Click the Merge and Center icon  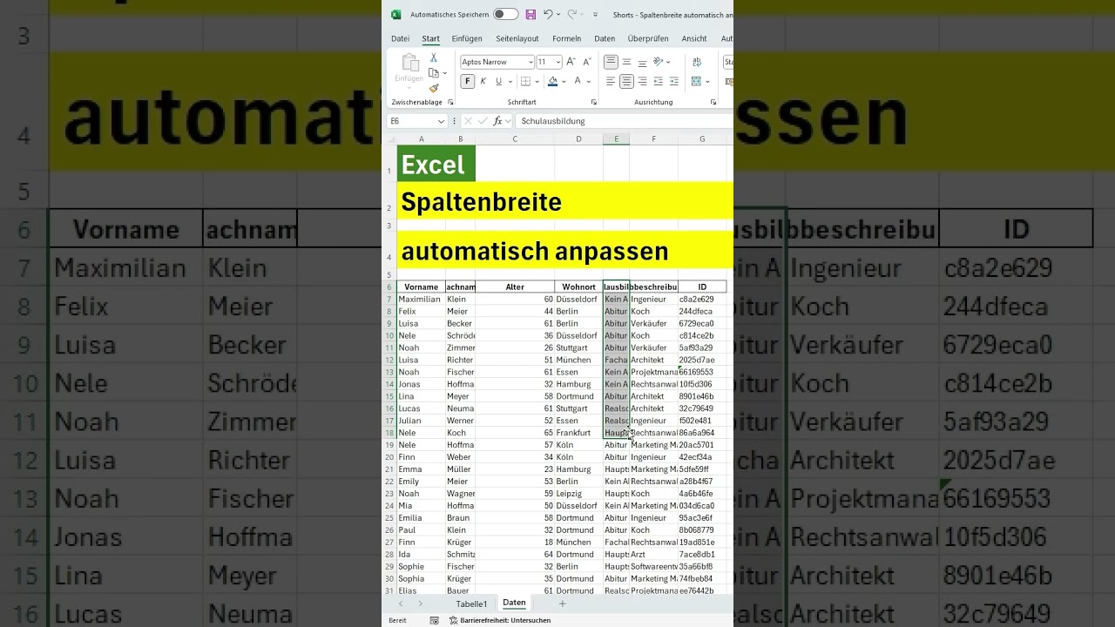[x=697, y=81]
